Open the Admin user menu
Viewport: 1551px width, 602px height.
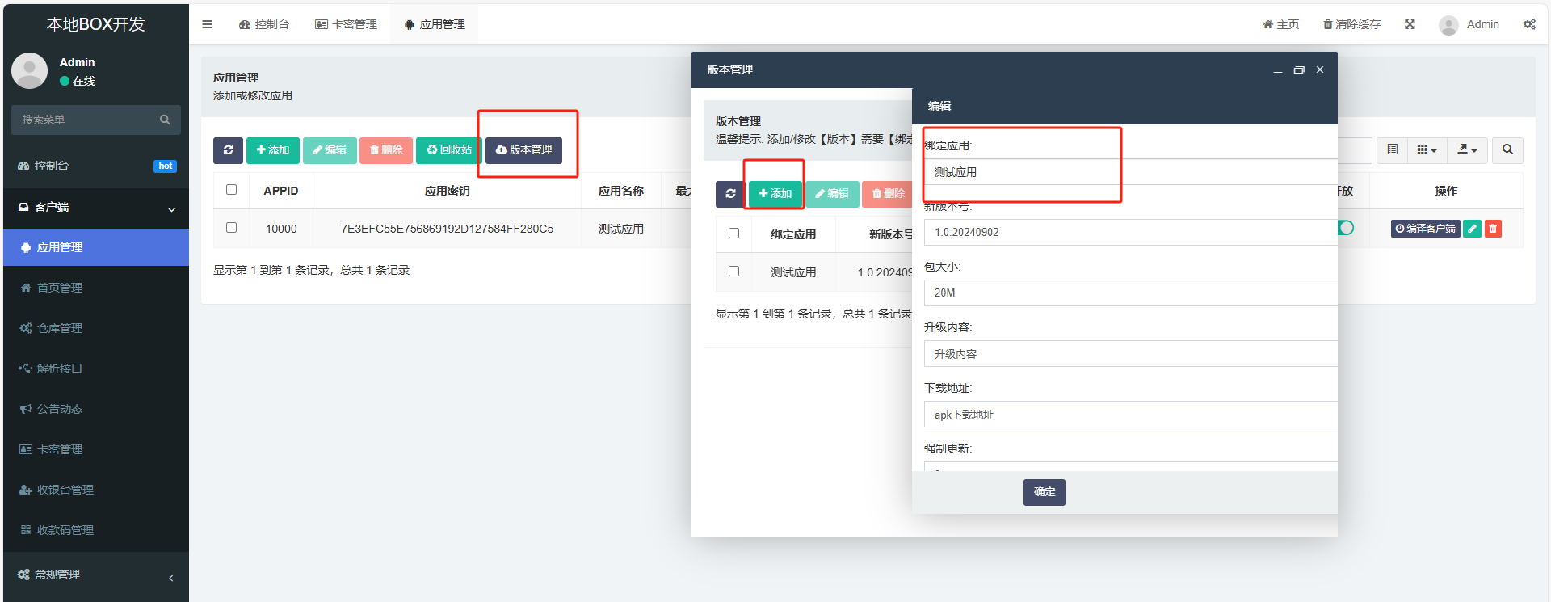click(1469, 24)
